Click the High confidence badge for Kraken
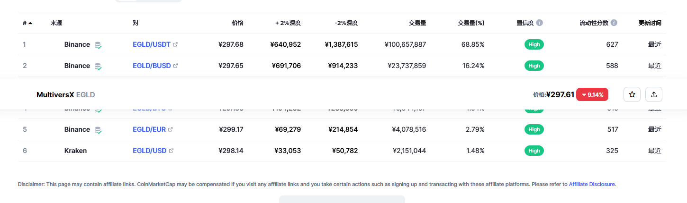This screenshot has height=203, width=687. pos(534,151)
